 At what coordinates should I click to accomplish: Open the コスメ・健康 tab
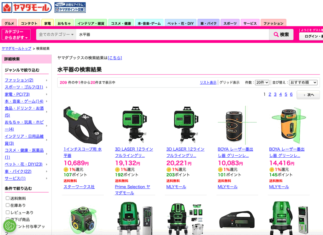[x=121, y=23]
